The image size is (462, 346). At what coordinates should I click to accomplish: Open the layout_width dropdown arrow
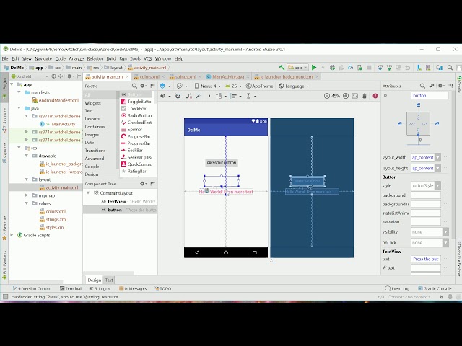click(437, 157)
